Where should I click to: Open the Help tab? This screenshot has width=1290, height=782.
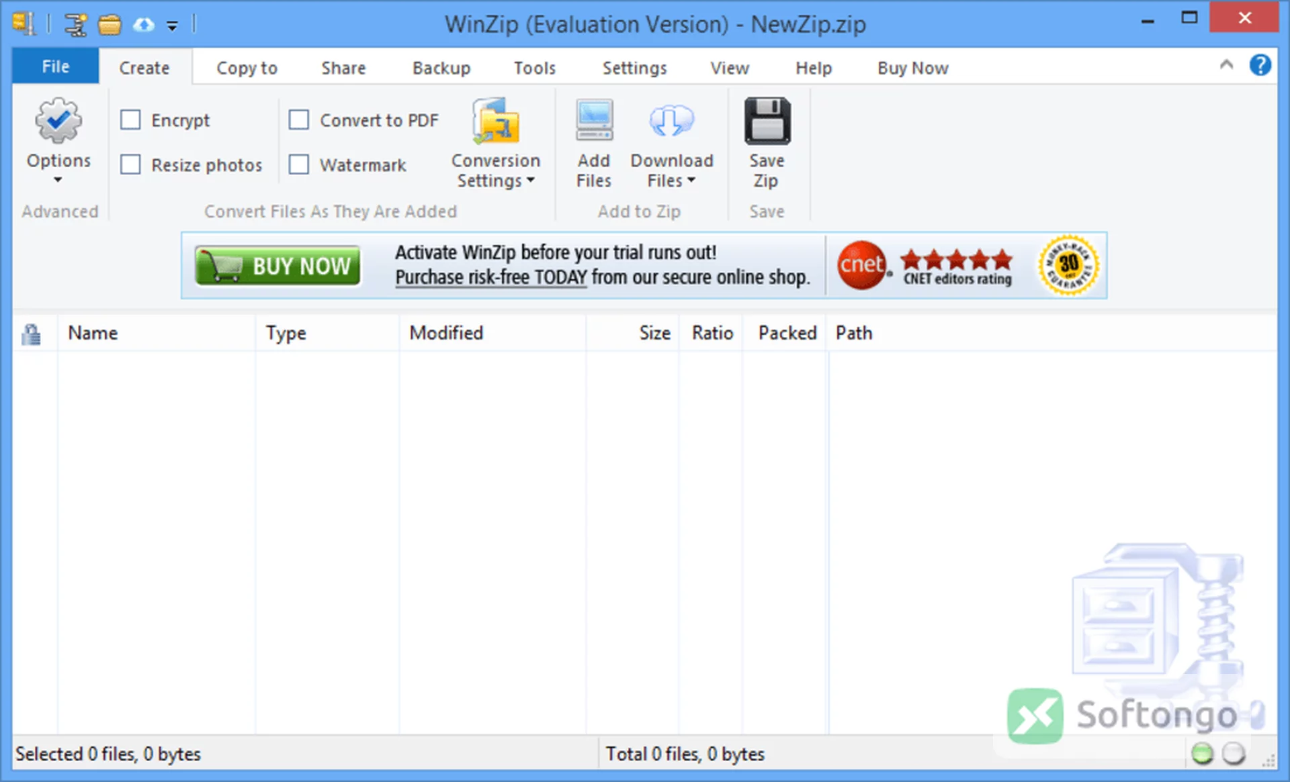814,68
